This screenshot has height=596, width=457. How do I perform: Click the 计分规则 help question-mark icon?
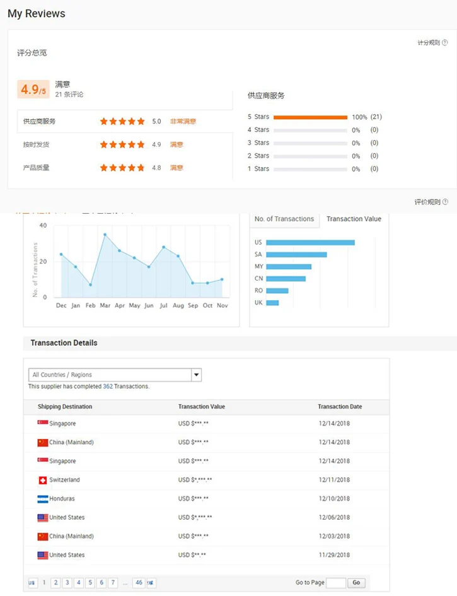(x=445, y=43)
